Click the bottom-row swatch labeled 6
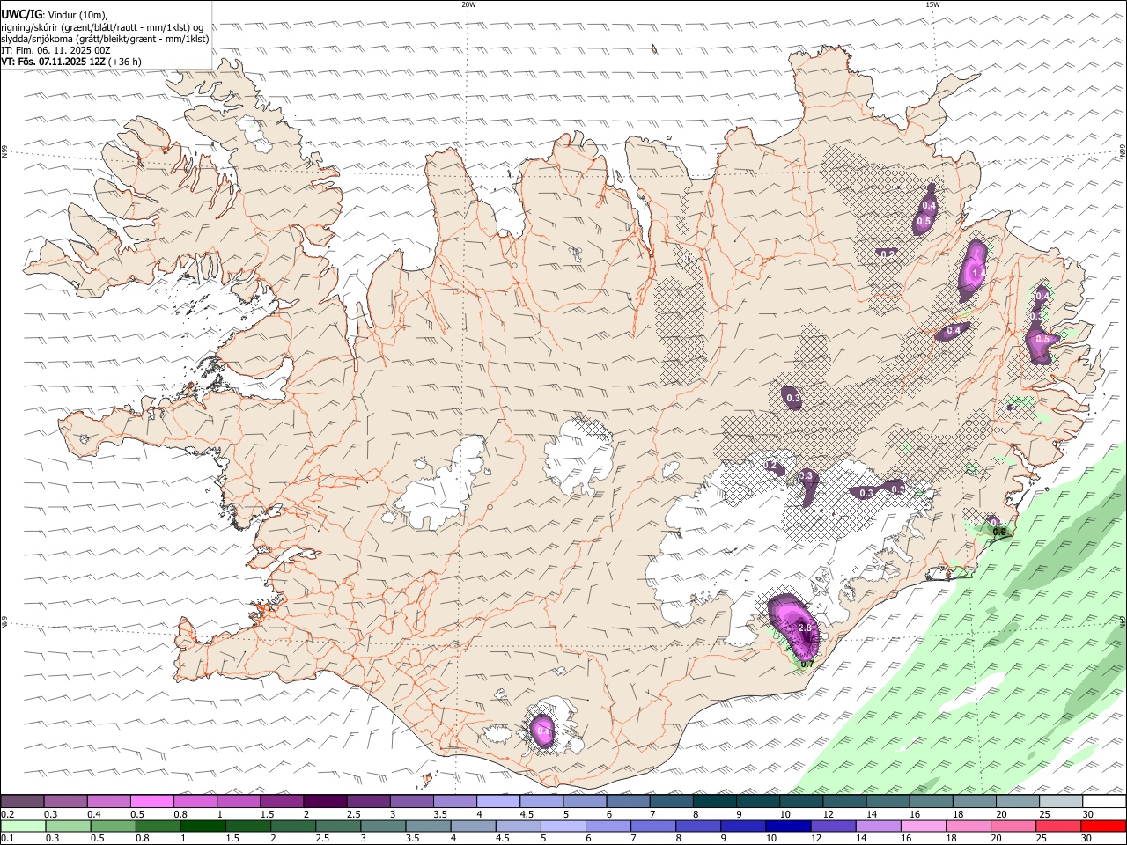The width and height of the screenshot is (1127, 845). 608,827
